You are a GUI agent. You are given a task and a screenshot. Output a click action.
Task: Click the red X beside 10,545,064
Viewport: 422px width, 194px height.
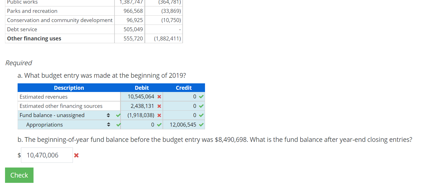click(159, 96)
